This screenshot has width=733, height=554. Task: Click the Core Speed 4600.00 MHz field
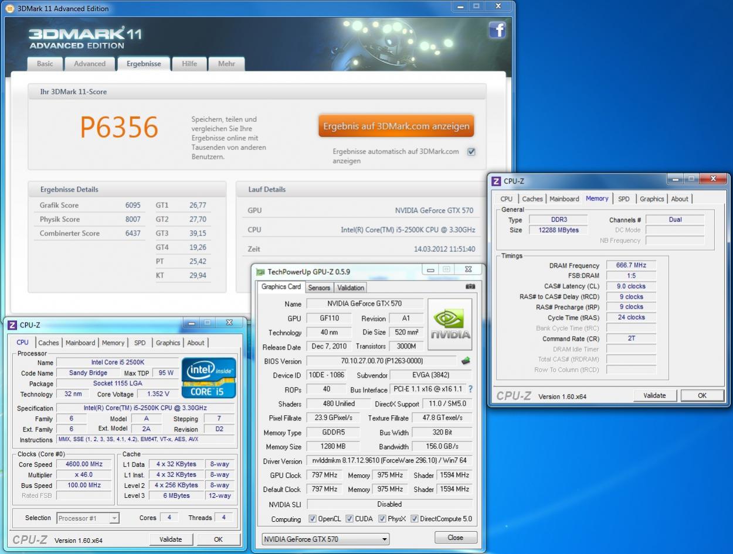click(x=84, y=464)
